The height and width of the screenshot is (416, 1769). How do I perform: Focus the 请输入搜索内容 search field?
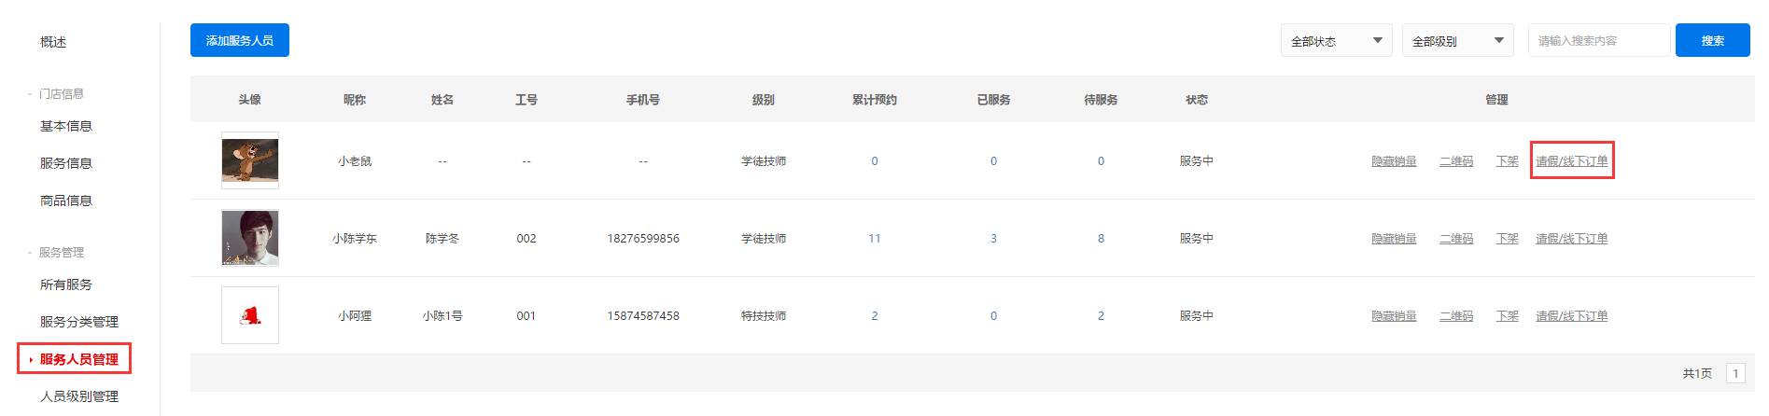1599,41
